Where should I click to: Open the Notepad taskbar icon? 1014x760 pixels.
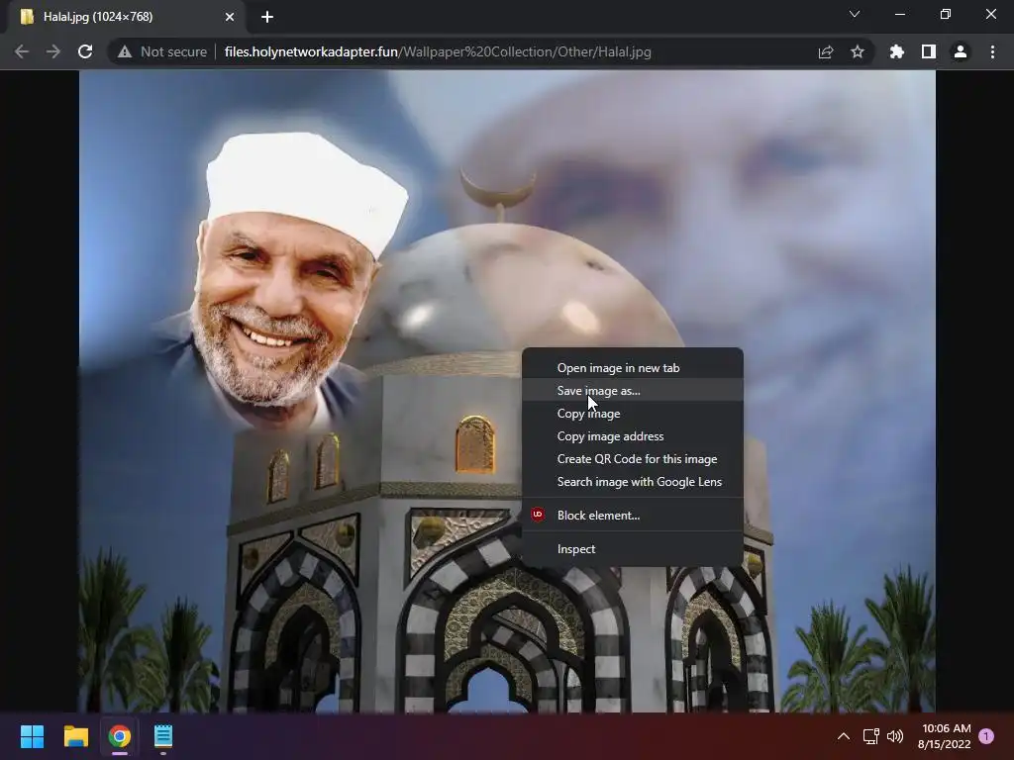pos(163,736)
